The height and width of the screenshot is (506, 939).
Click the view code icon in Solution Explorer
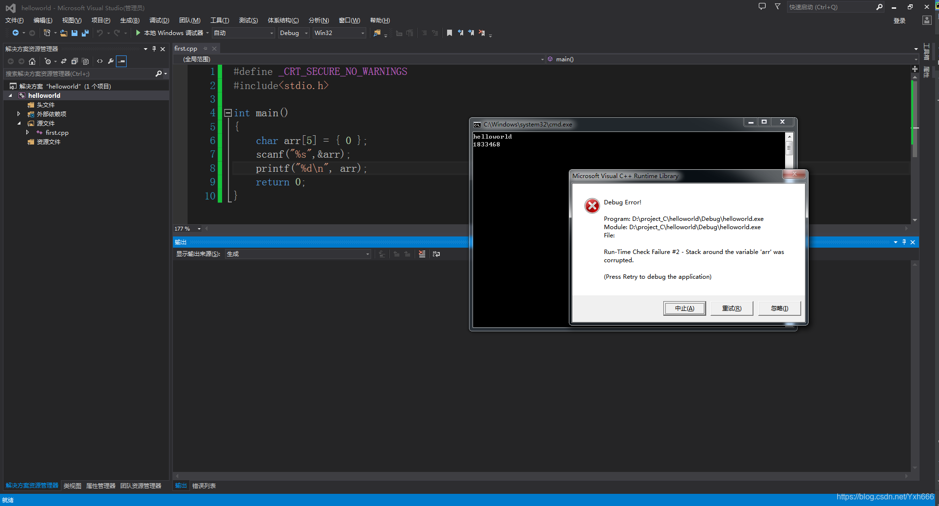(x=100, y=61)
